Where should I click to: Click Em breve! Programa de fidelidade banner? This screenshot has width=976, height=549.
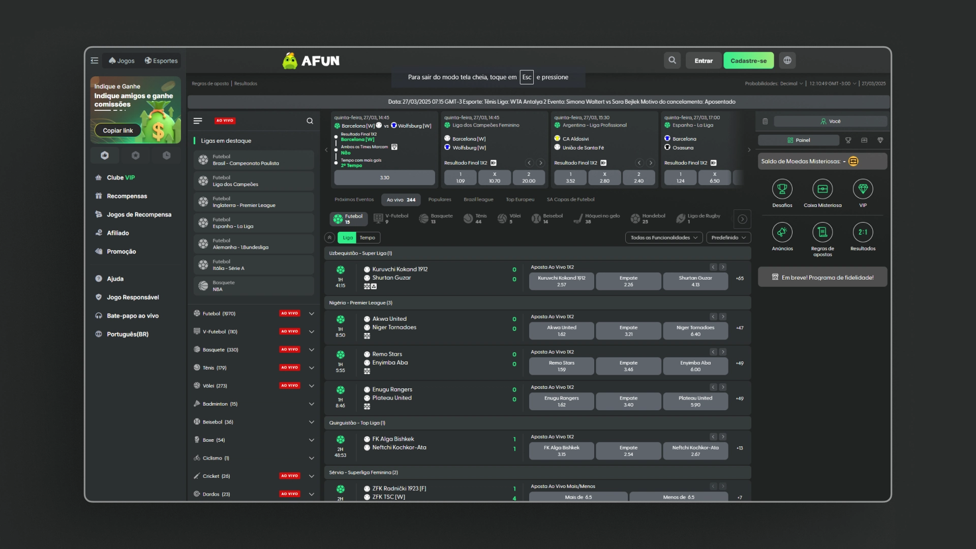822,278
